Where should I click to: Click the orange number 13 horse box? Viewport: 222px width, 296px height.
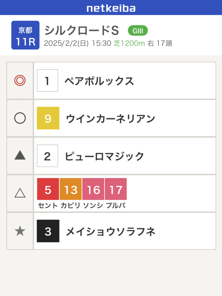click(71, 189)
